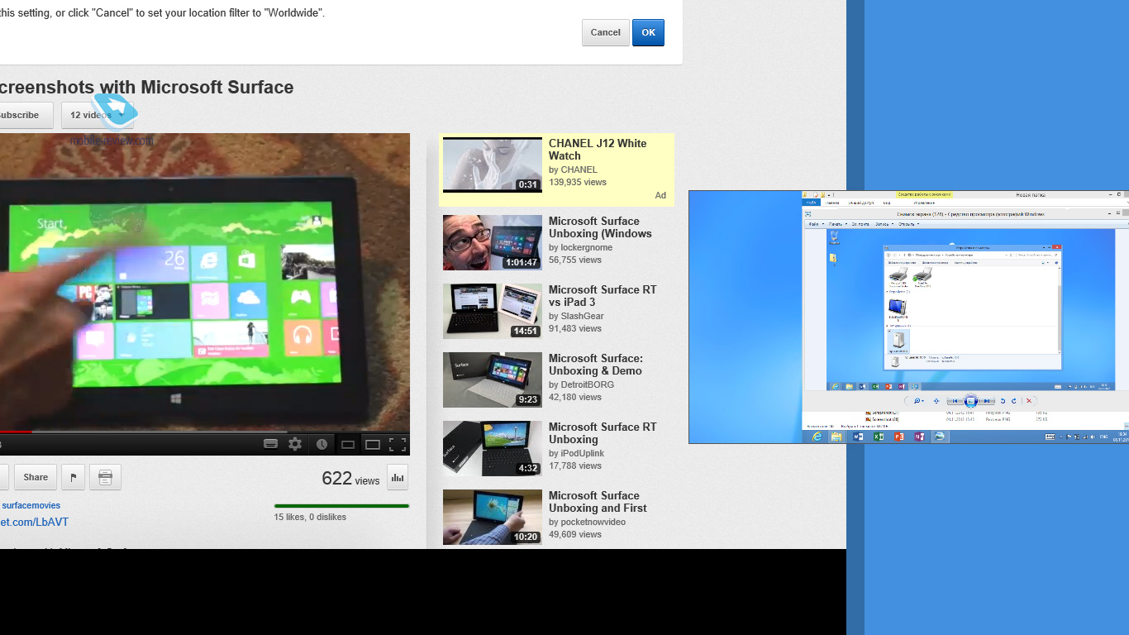Delete image with red X in Photo Viewer
Image resolution: width=1129 pixels, height=635 pixels.
1029,401
